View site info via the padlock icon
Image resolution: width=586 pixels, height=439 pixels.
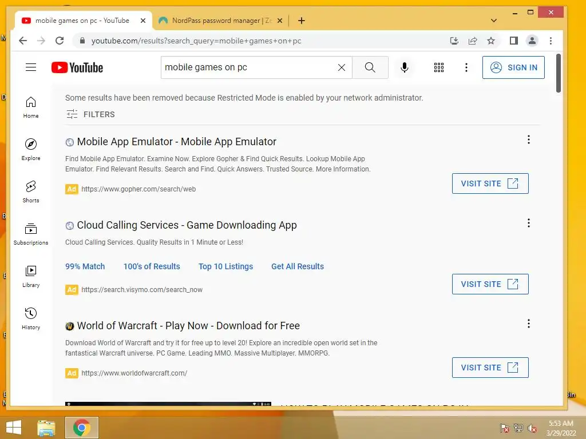[x=82, y=41]
